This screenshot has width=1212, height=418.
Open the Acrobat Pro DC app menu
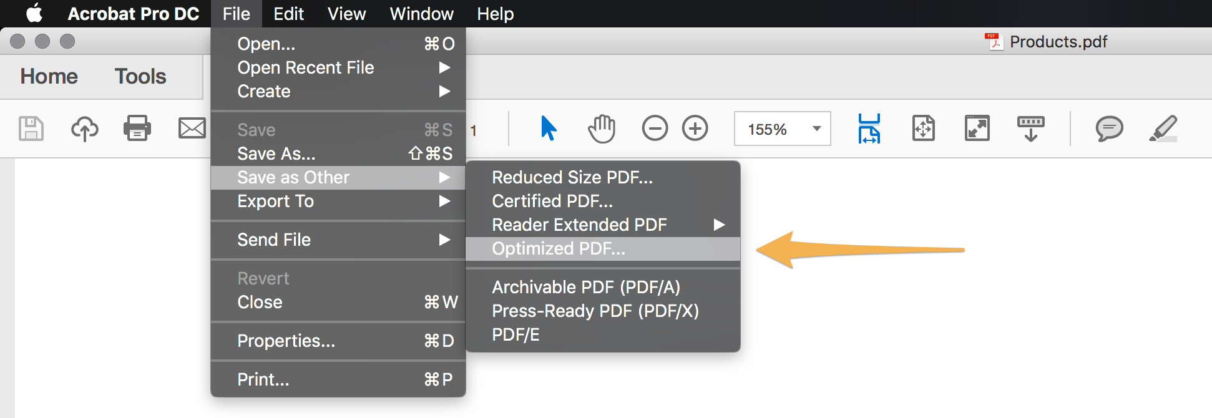[x=134, y=14]
